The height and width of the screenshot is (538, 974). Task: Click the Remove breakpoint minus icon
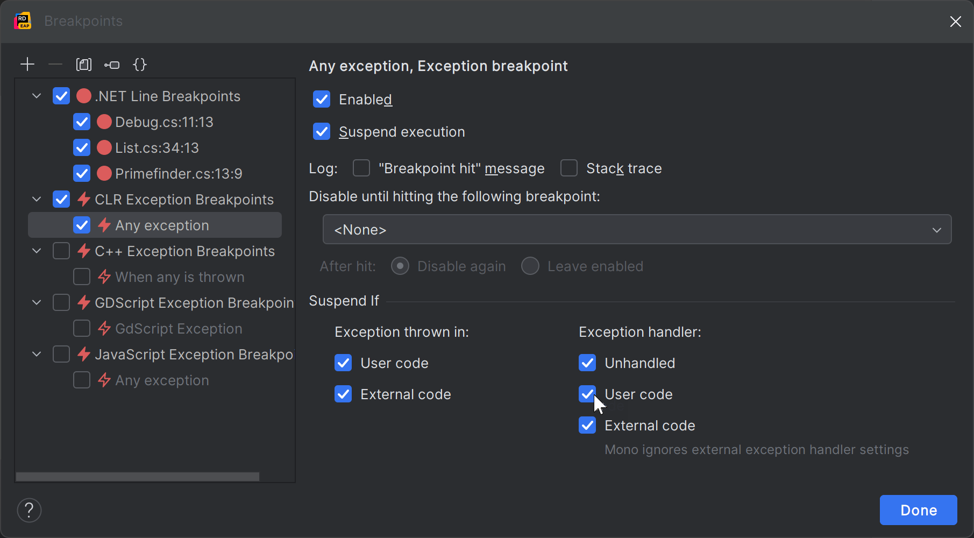(x=55, y=65)
